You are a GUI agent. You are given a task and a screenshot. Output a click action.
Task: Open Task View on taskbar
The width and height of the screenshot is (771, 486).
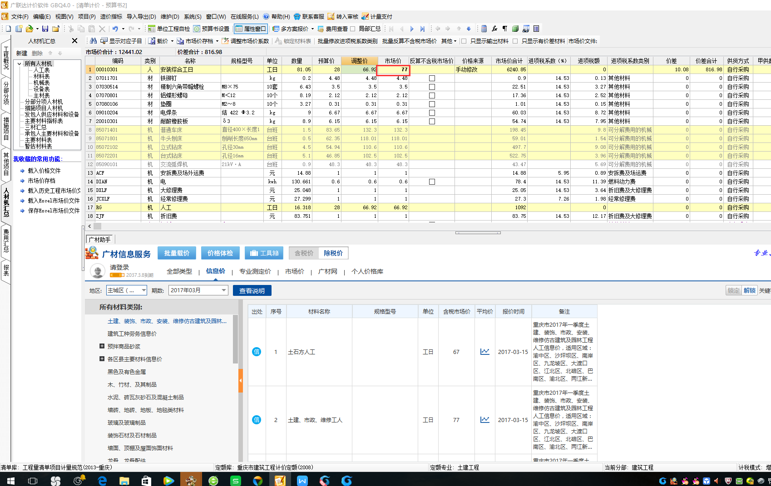(x=33, y=480)
